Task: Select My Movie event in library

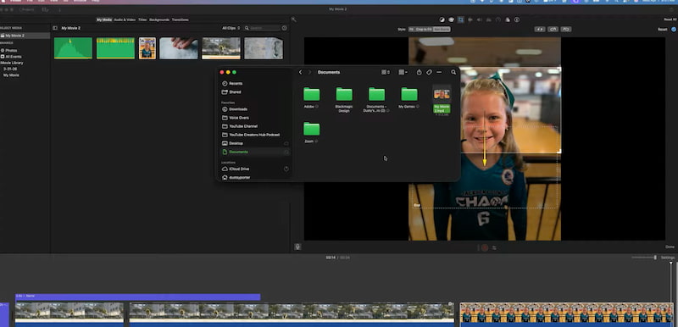Action: [x=11, y=75]
